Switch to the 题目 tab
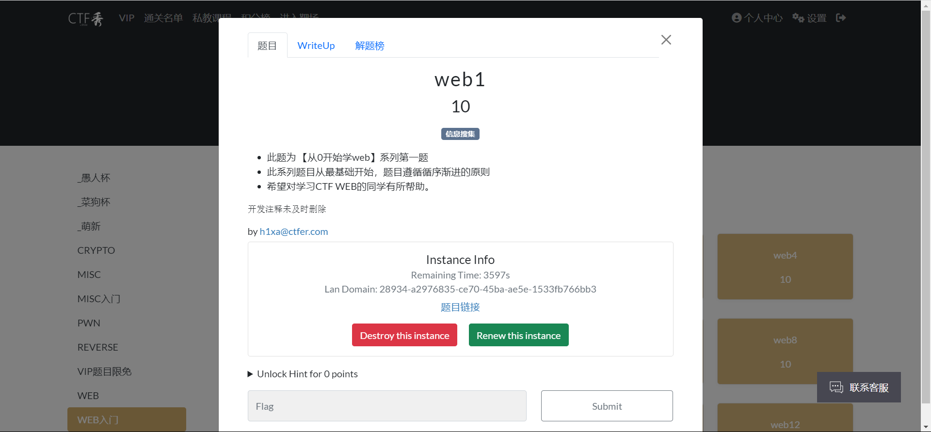This screenshot has width=931, height=432. [x=267, y=46]
